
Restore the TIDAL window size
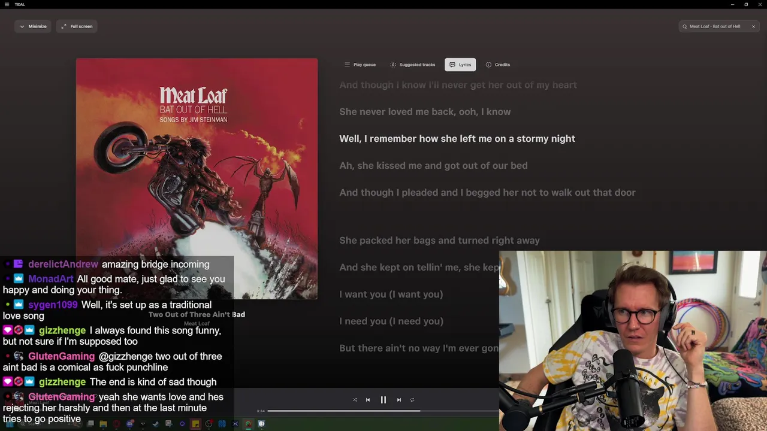(x=746, y=4)
